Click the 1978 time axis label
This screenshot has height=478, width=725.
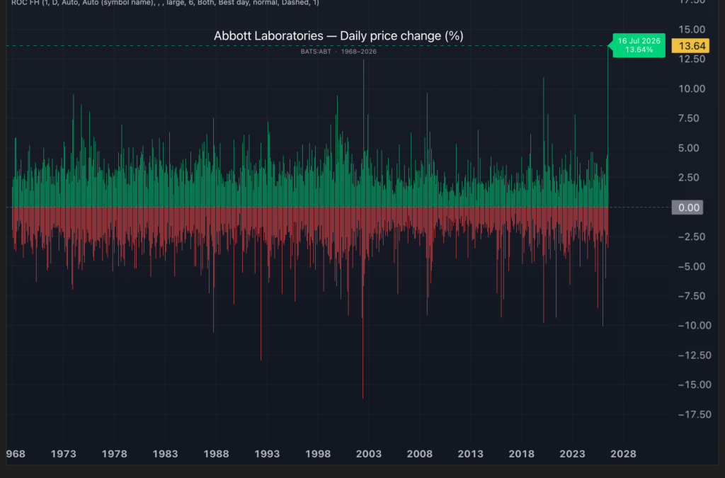(114, 454)
